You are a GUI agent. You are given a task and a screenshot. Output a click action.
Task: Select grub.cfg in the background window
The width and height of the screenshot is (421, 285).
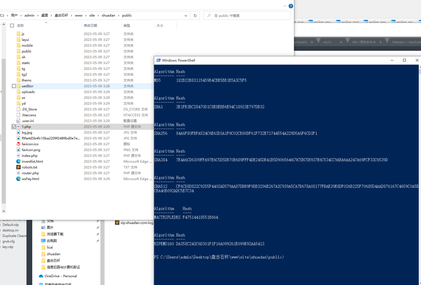click(x=9, y=241)
